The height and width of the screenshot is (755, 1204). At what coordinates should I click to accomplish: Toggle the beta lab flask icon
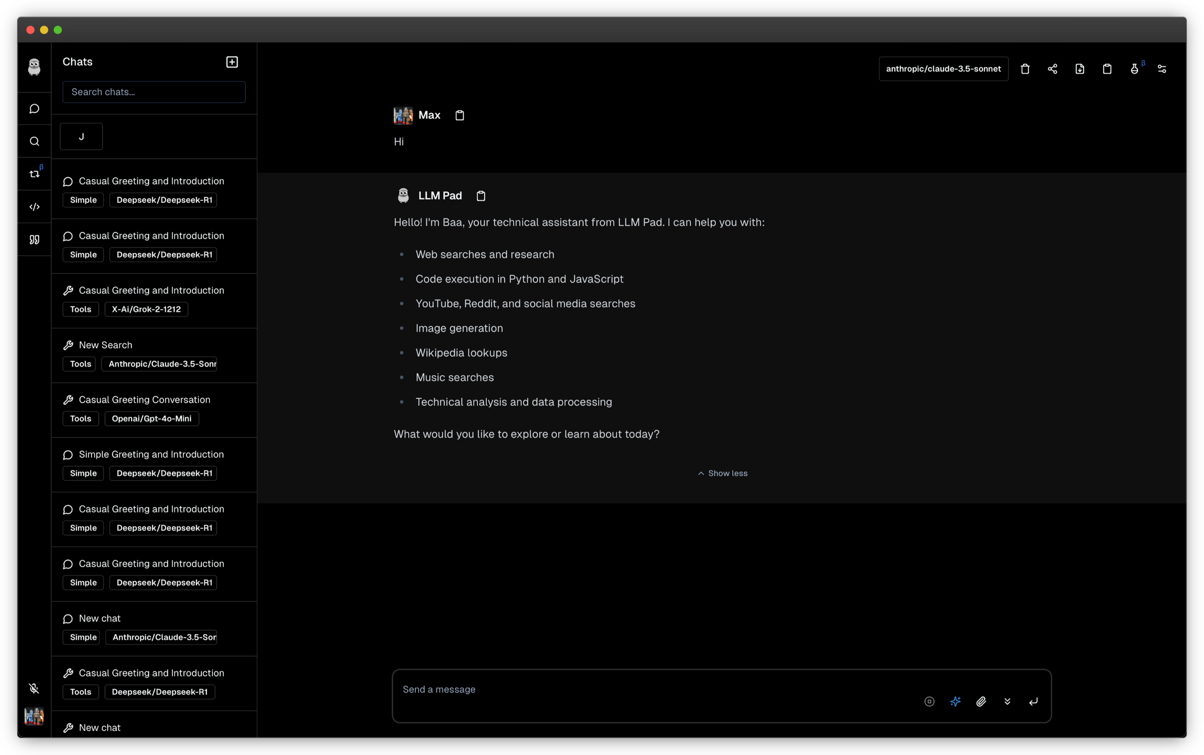(1134, 69)
